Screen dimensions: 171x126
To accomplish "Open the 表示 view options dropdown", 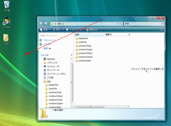I will [58, 30].
